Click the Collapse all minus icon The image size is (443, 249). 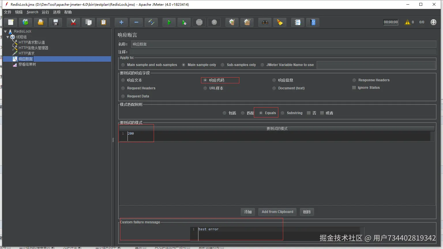click(136, 22)
